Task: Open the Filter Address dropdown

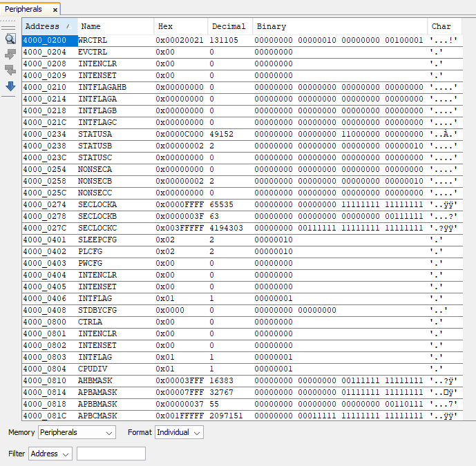Action: click(x=50, y=454)
